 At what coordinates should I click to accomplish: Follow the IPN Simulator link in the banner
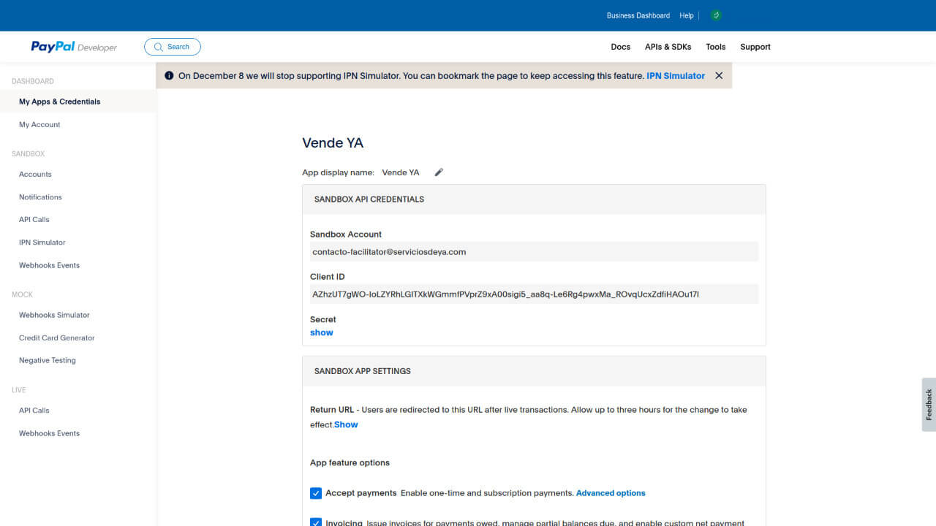pos(676,76)
